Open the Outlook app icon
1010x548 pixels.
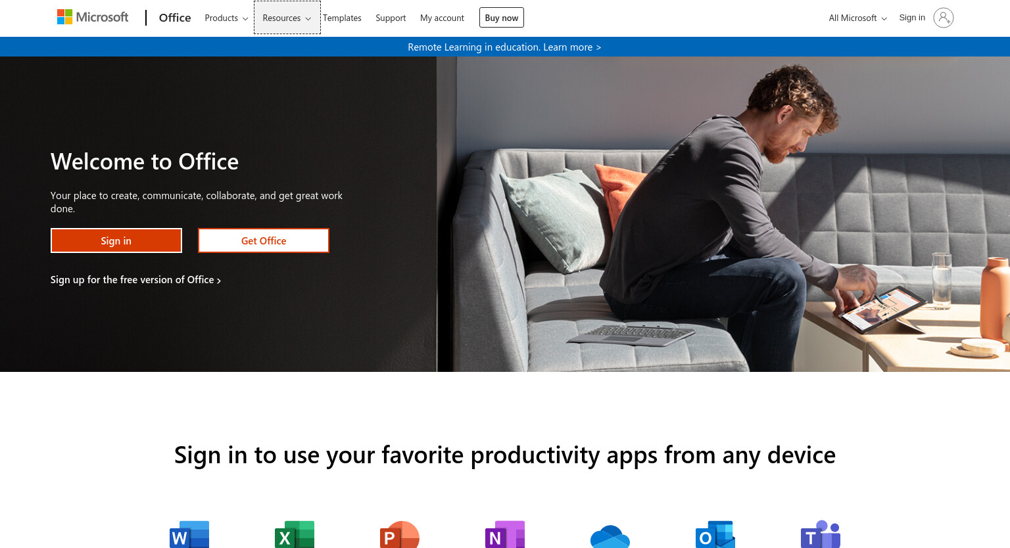click(x=715, y=535)
